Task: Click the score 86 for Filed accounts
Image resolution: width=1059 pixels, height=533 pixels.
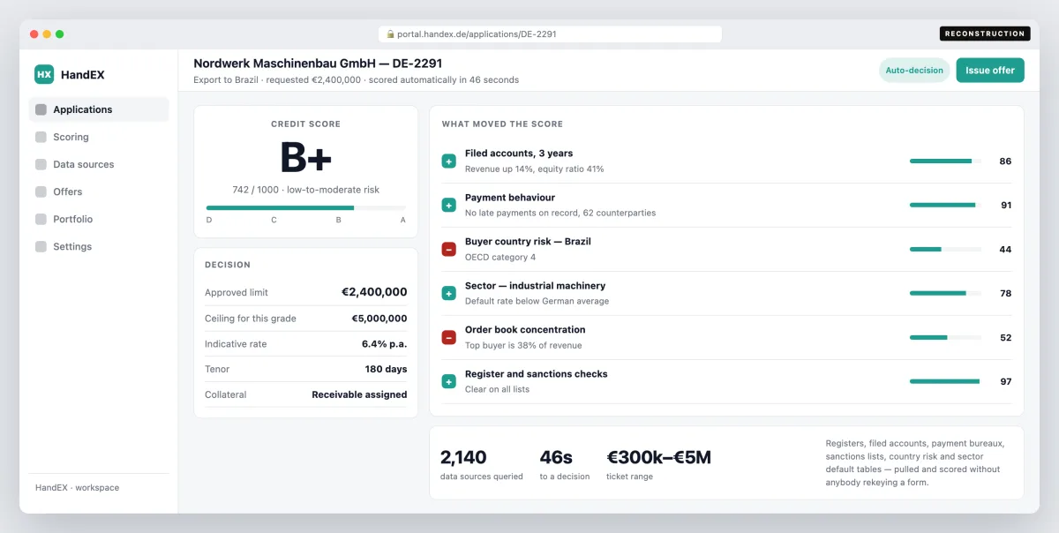Action: 1005,161
